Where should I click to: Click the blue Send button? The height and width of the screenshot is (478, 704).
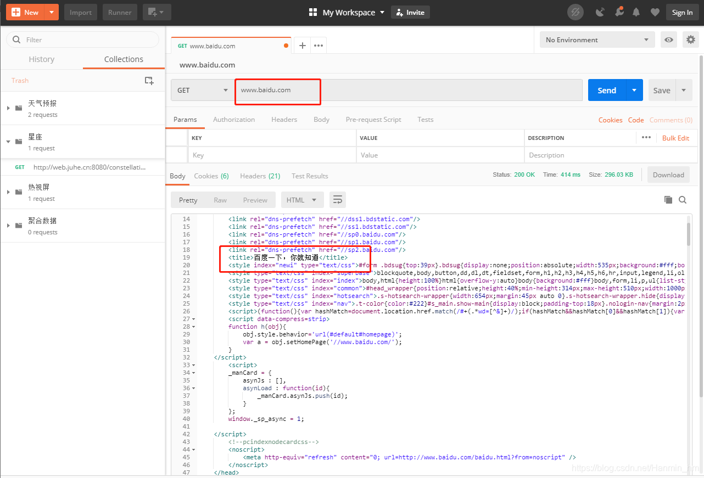(607, 90)
